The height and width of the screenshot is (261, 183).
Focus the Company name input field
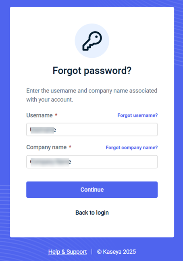coord(92,162)
